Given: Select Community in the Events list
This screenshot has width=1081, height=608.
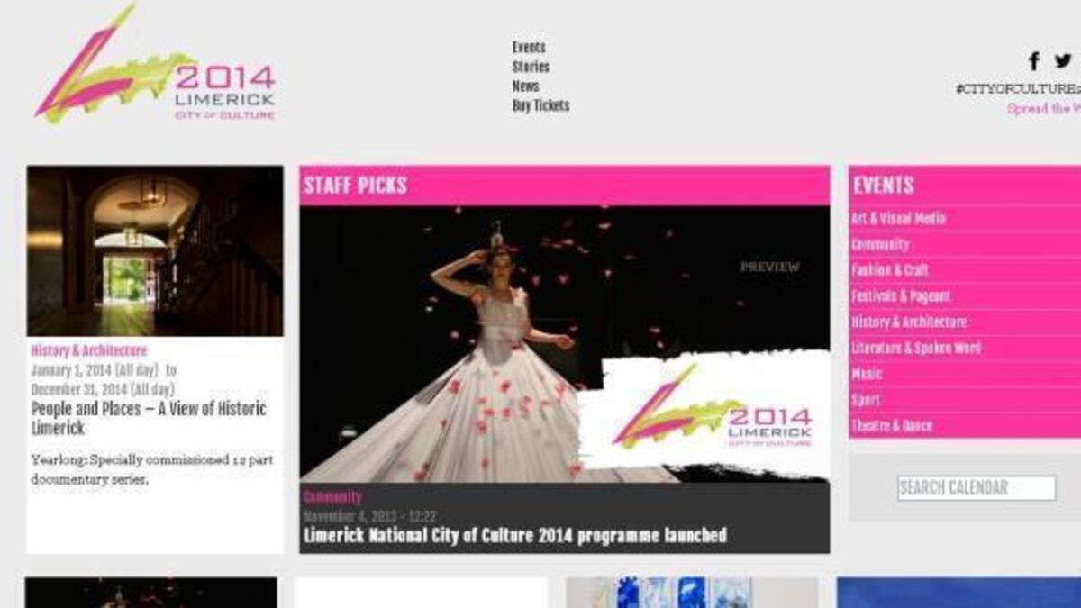Looking at the screenshot, I should [x=880, y=245].
